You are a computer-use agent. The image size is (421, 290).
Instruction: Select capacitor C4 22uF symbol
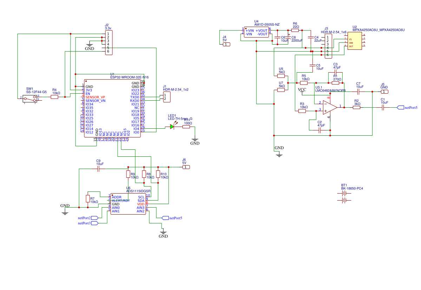(x=311, y=38)
